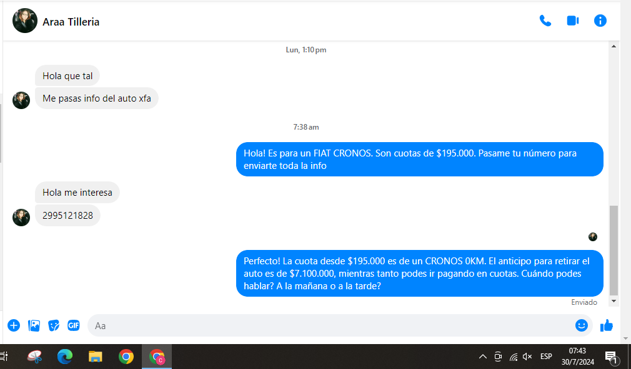Start a video call in Messenger
Screen dimensions: 631x369
point(573,21)
